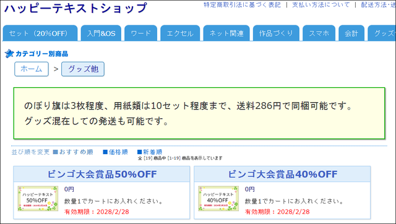Open the 40%OFF coupon thumbnail image
This screenshot has height=224, width=396.
[218, 199]
